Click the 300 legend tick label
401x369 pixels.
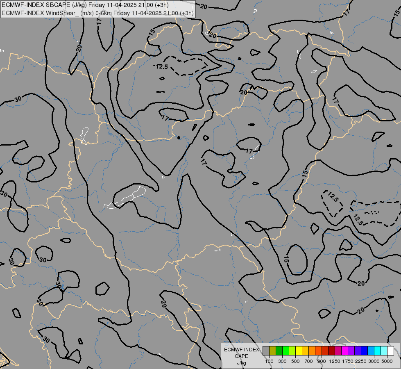pyautogui.click(x=282, y=361)
